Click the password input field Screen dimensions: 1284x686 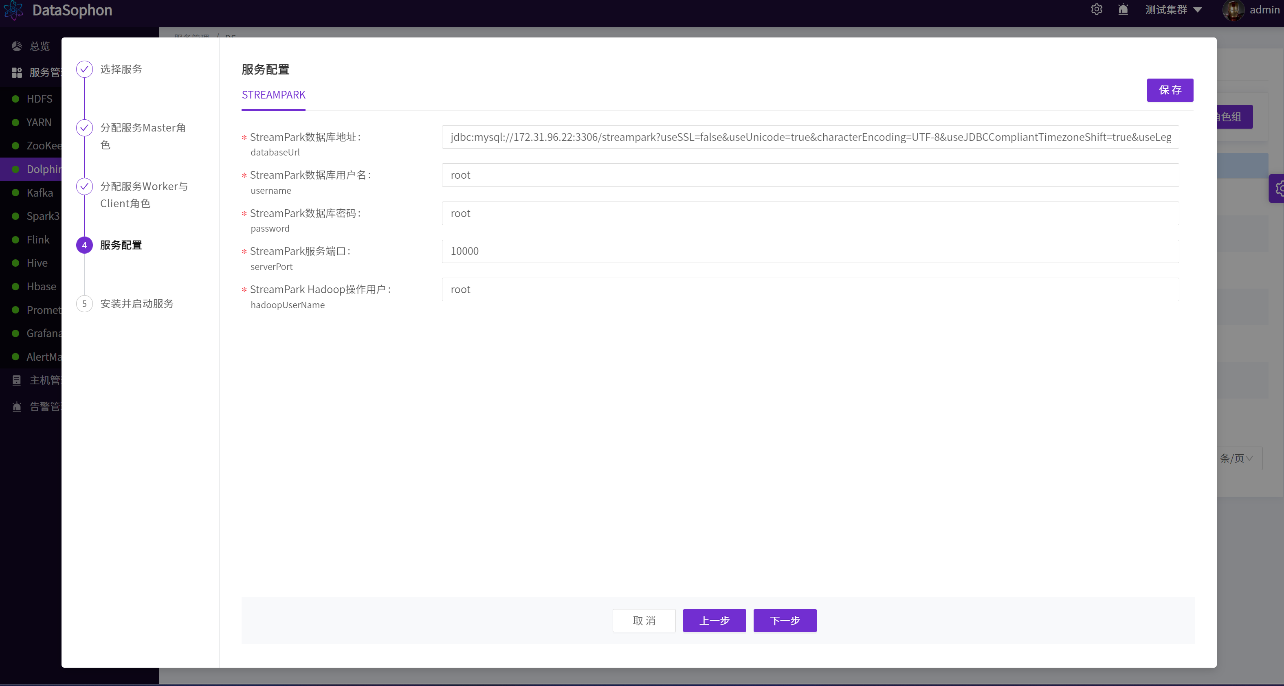(810, 213)
